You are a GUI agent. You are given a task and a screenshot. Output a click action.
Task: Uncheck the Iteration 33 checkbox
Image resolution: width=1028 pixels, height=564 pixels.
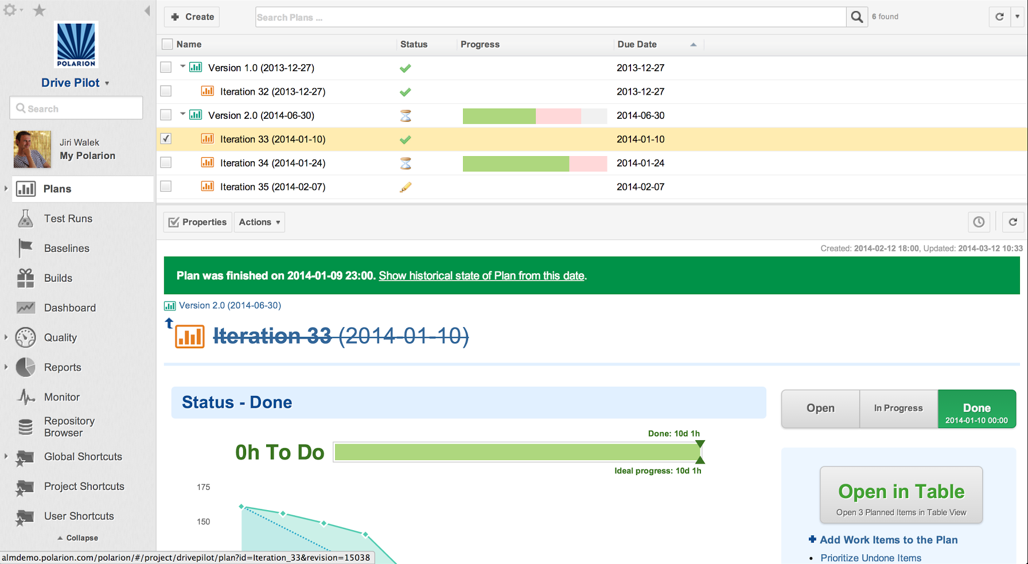pyautogui.click(x=166, y=139)
